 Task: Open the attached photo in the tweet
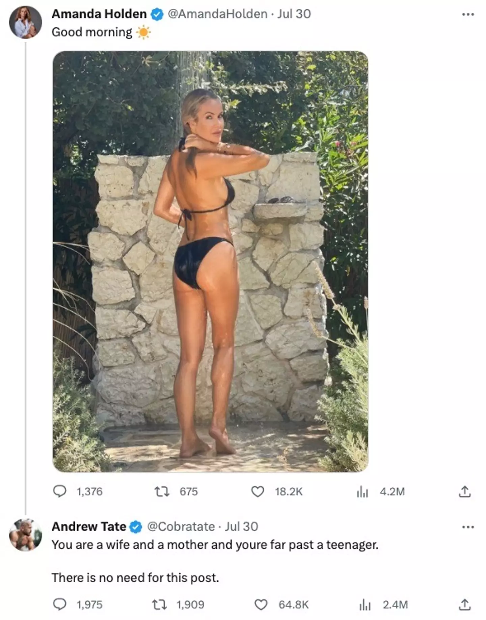coord(210,261)
